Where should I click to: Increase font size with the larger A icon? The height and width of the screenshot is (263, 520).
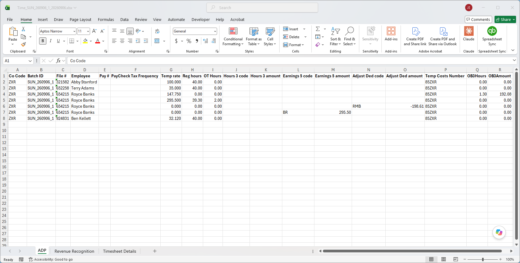[x=94, y=31]
